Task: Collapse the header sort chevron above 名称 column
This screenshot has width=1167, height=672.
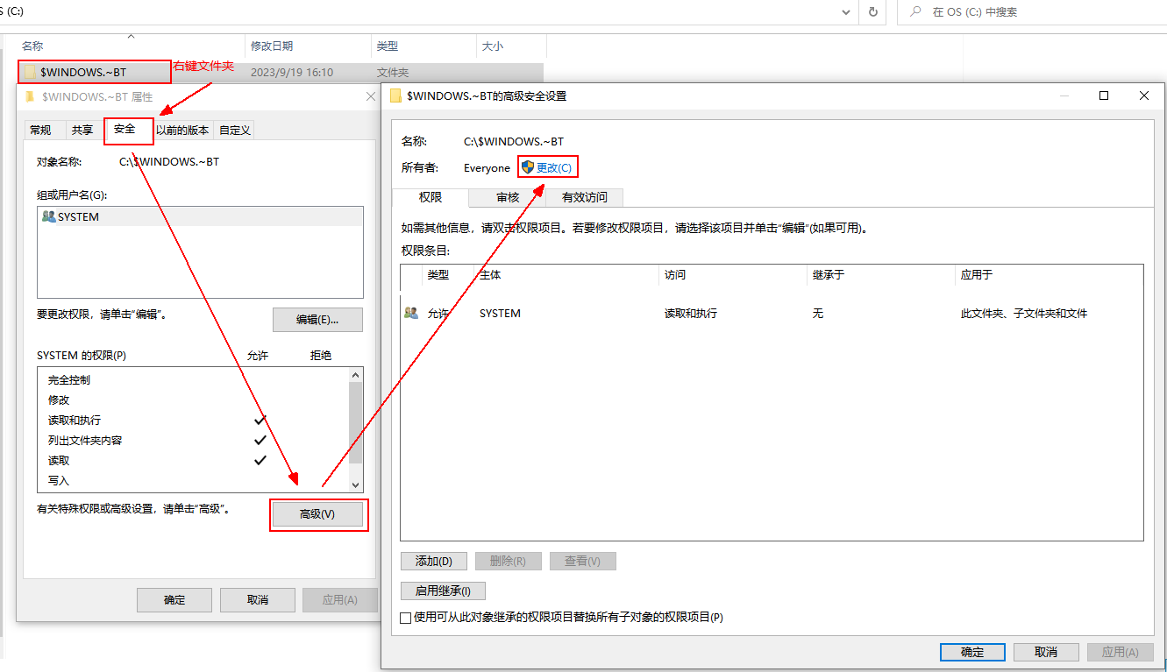Action: coord(131,36)
